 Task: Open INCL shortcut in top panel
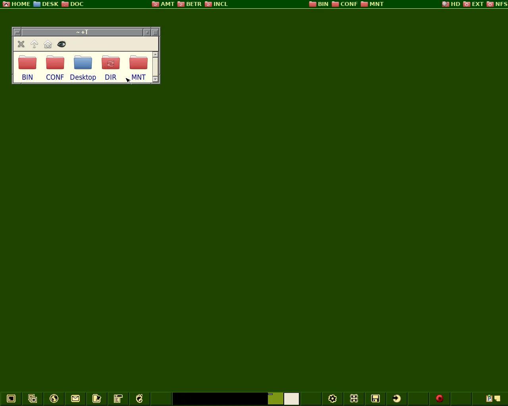(216, 4)
